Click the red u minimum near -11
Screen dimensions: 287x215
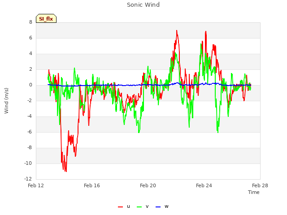coord(66,171)
